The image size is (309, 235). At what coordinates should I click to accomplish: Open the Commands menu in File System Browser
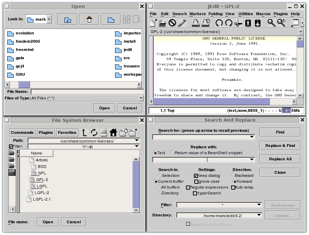(x=22, y=132)
